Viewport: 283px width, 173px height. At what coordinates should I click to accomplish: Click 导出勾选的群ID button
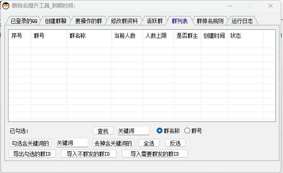point(32,153)
